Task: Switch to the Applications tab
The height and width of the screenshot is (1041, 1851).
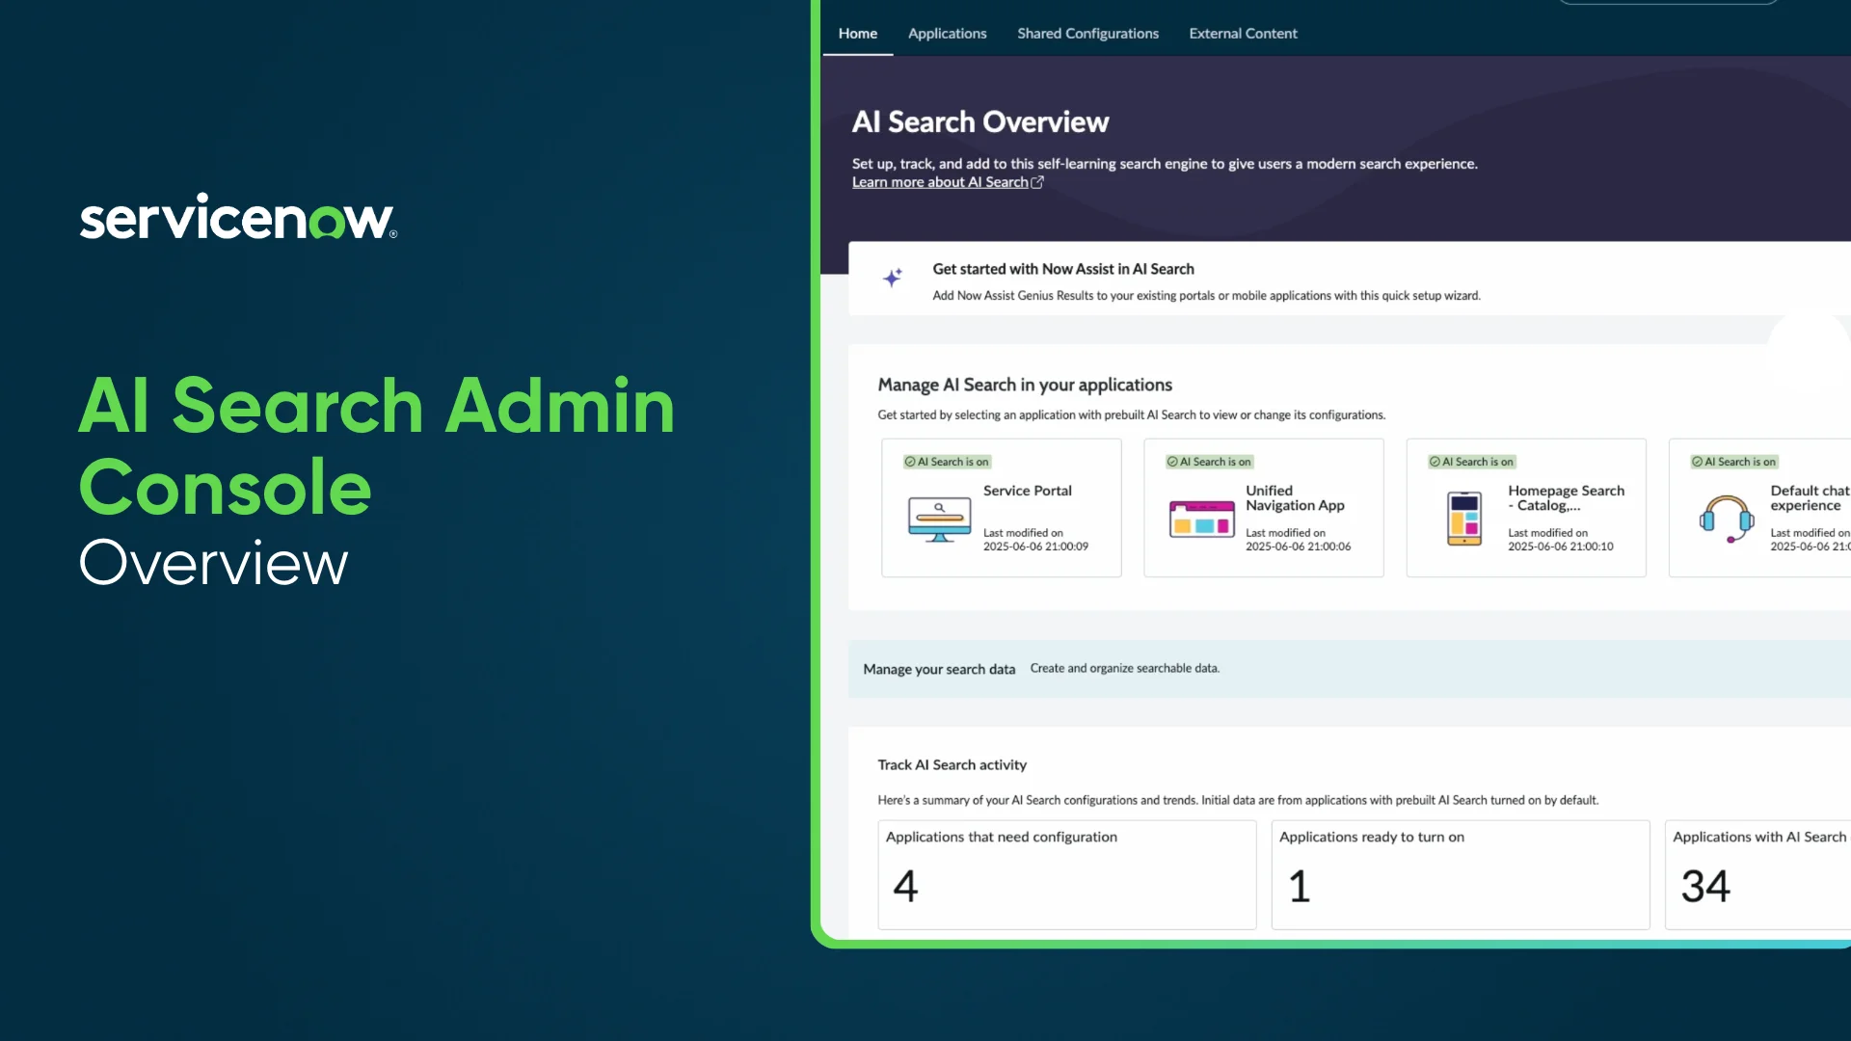Action: point(947,34)
